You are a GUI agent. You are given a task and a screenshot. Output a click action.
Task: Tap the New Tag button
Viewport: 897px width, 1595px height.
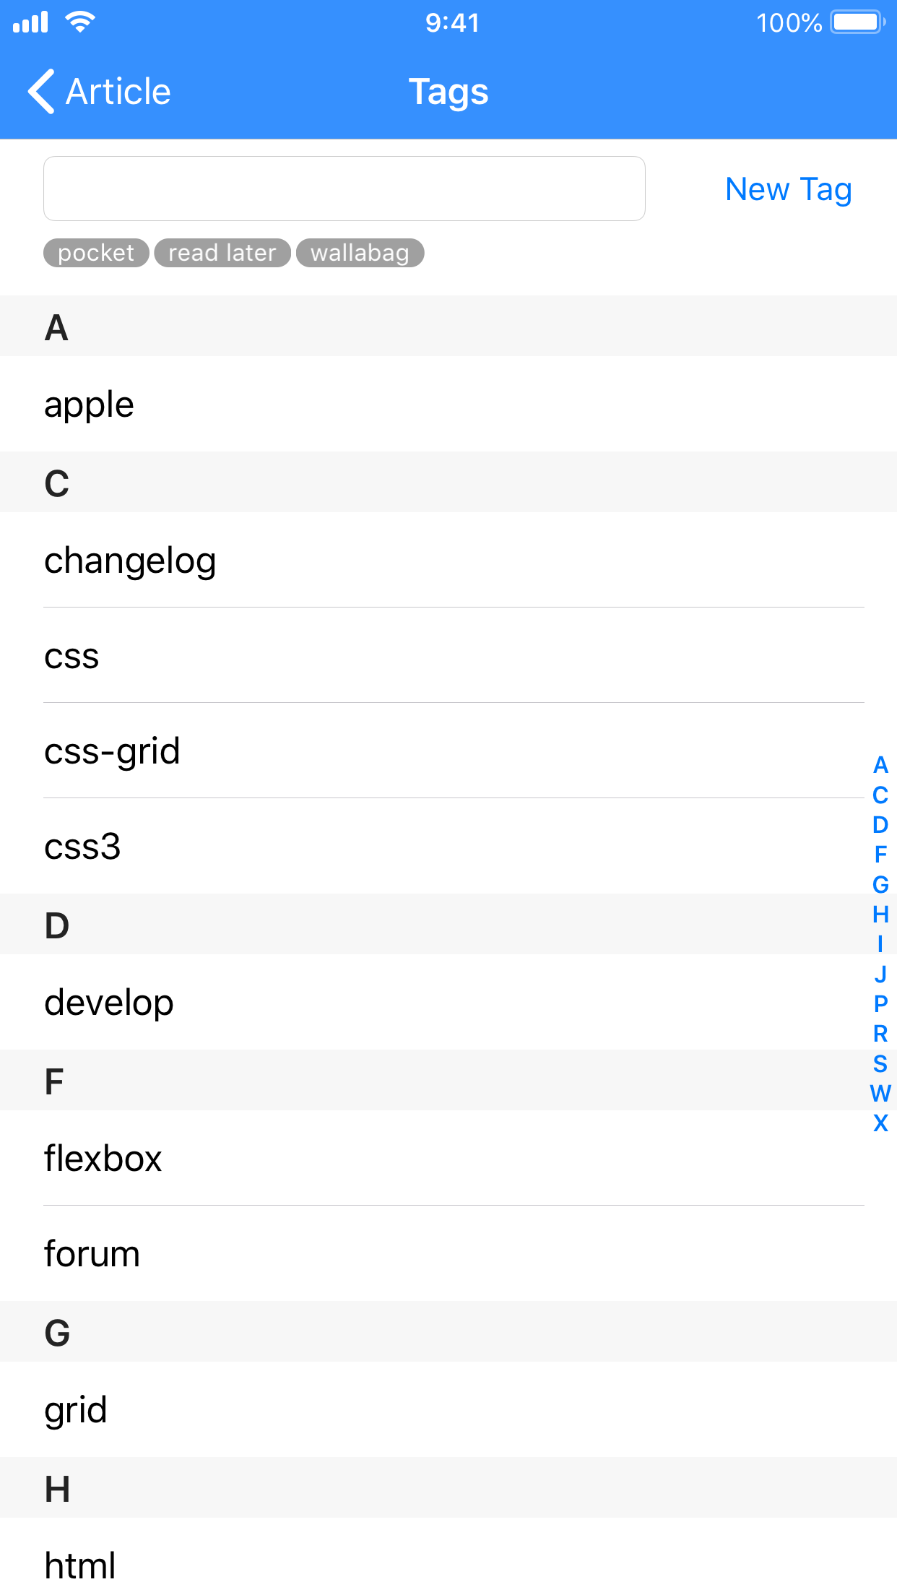[x=788, y=189]
